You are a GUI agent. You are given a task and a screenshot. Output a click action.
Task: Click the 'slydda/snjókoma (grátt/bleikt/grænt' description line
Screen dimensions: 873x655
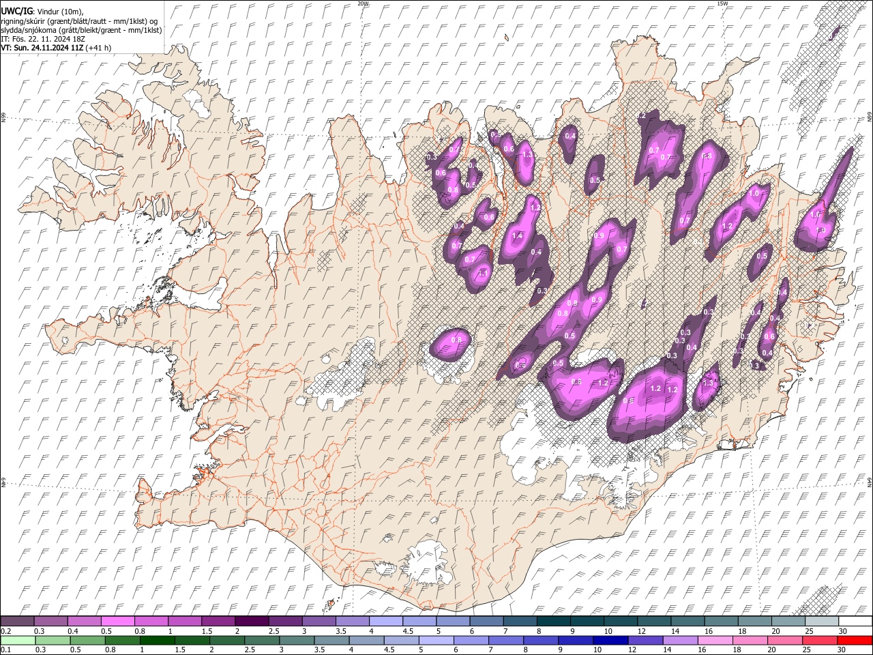[x=81, y=30]
